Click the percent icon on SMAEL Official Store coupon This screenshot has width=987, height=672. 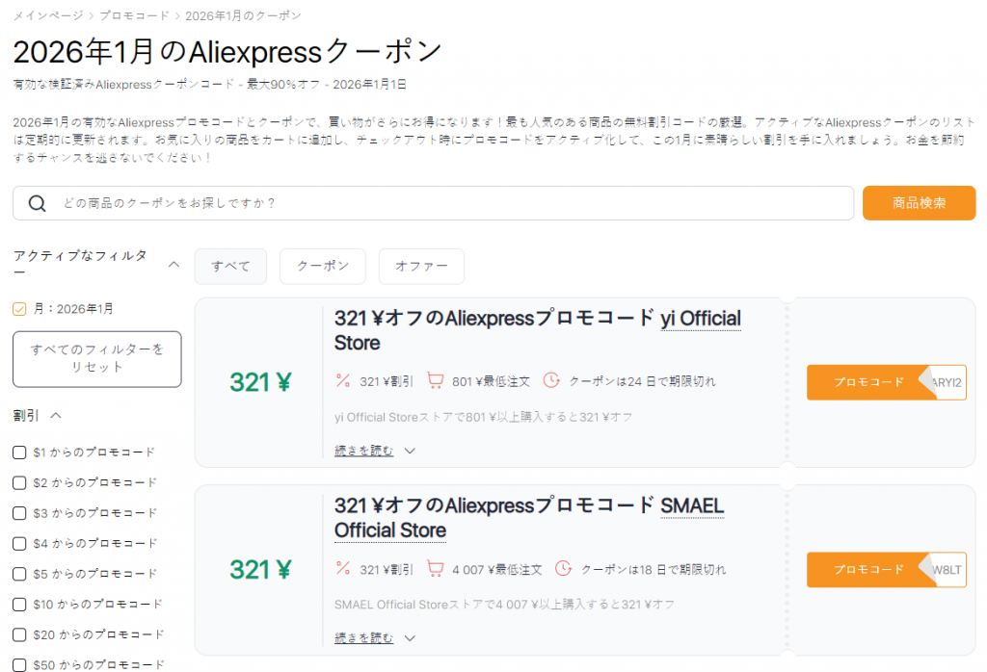pos(341,568)
